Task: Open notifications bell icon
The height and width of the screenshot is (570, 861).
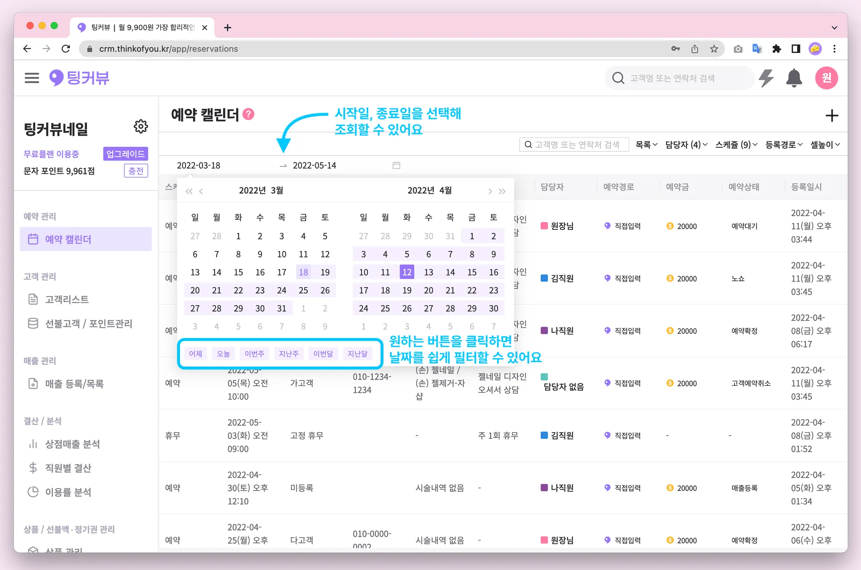Action: click(x=794, y=78)
